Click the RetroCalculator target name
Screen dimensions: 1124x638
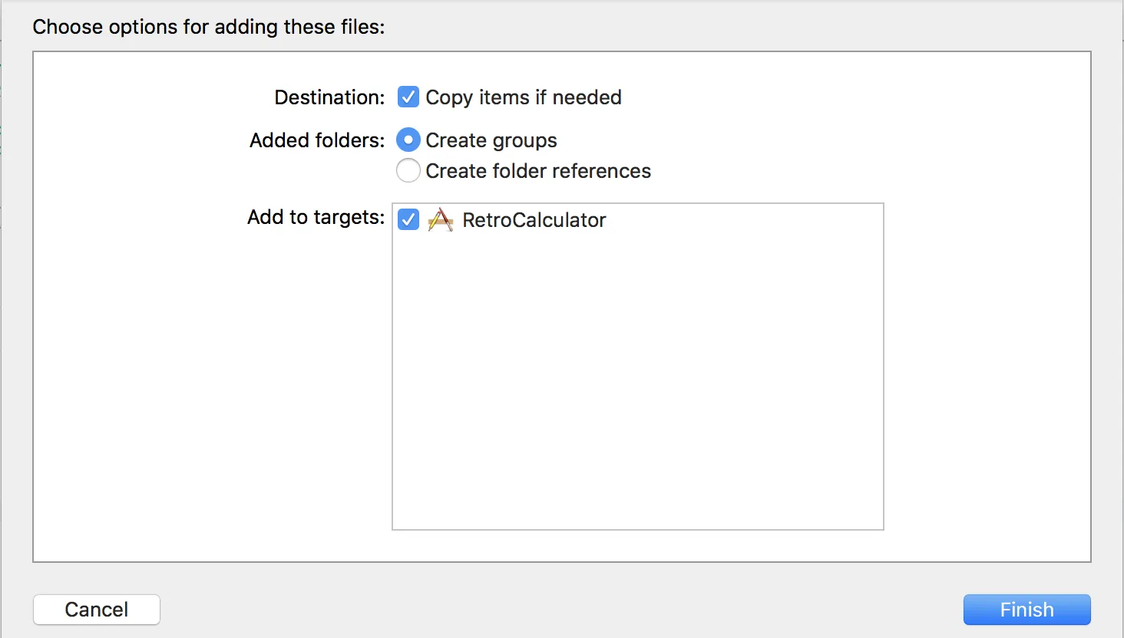click(534, 220)
